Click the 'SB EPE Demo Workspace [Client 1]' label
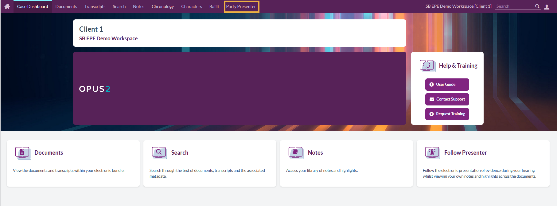557x206 pixels. click(x=458, y=6)
